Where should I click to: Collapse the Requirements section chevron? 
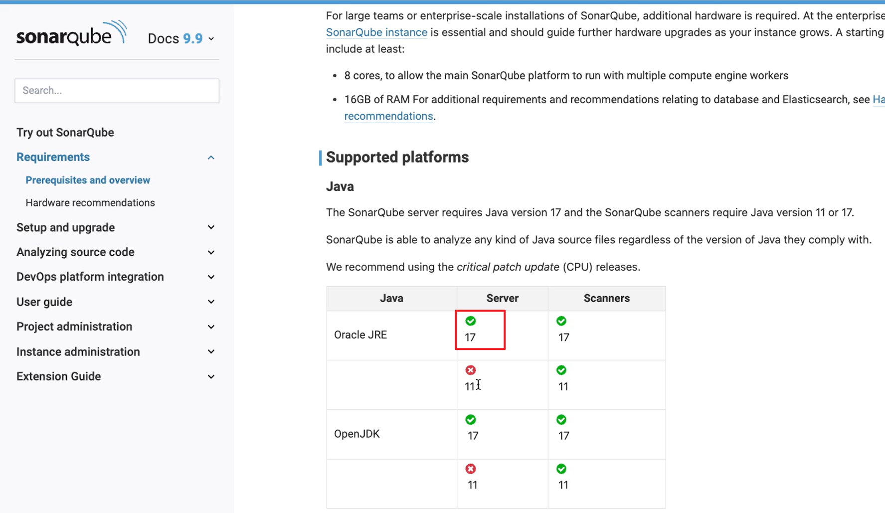tap(211, 158)
